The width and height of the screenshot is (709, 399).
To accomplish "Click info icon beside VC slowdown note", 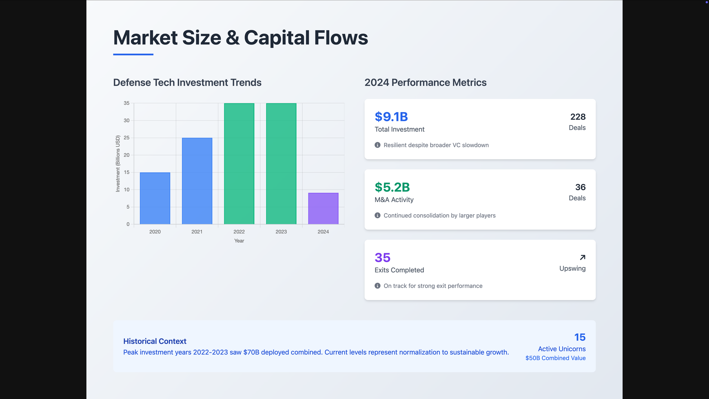I will point(378,145).
